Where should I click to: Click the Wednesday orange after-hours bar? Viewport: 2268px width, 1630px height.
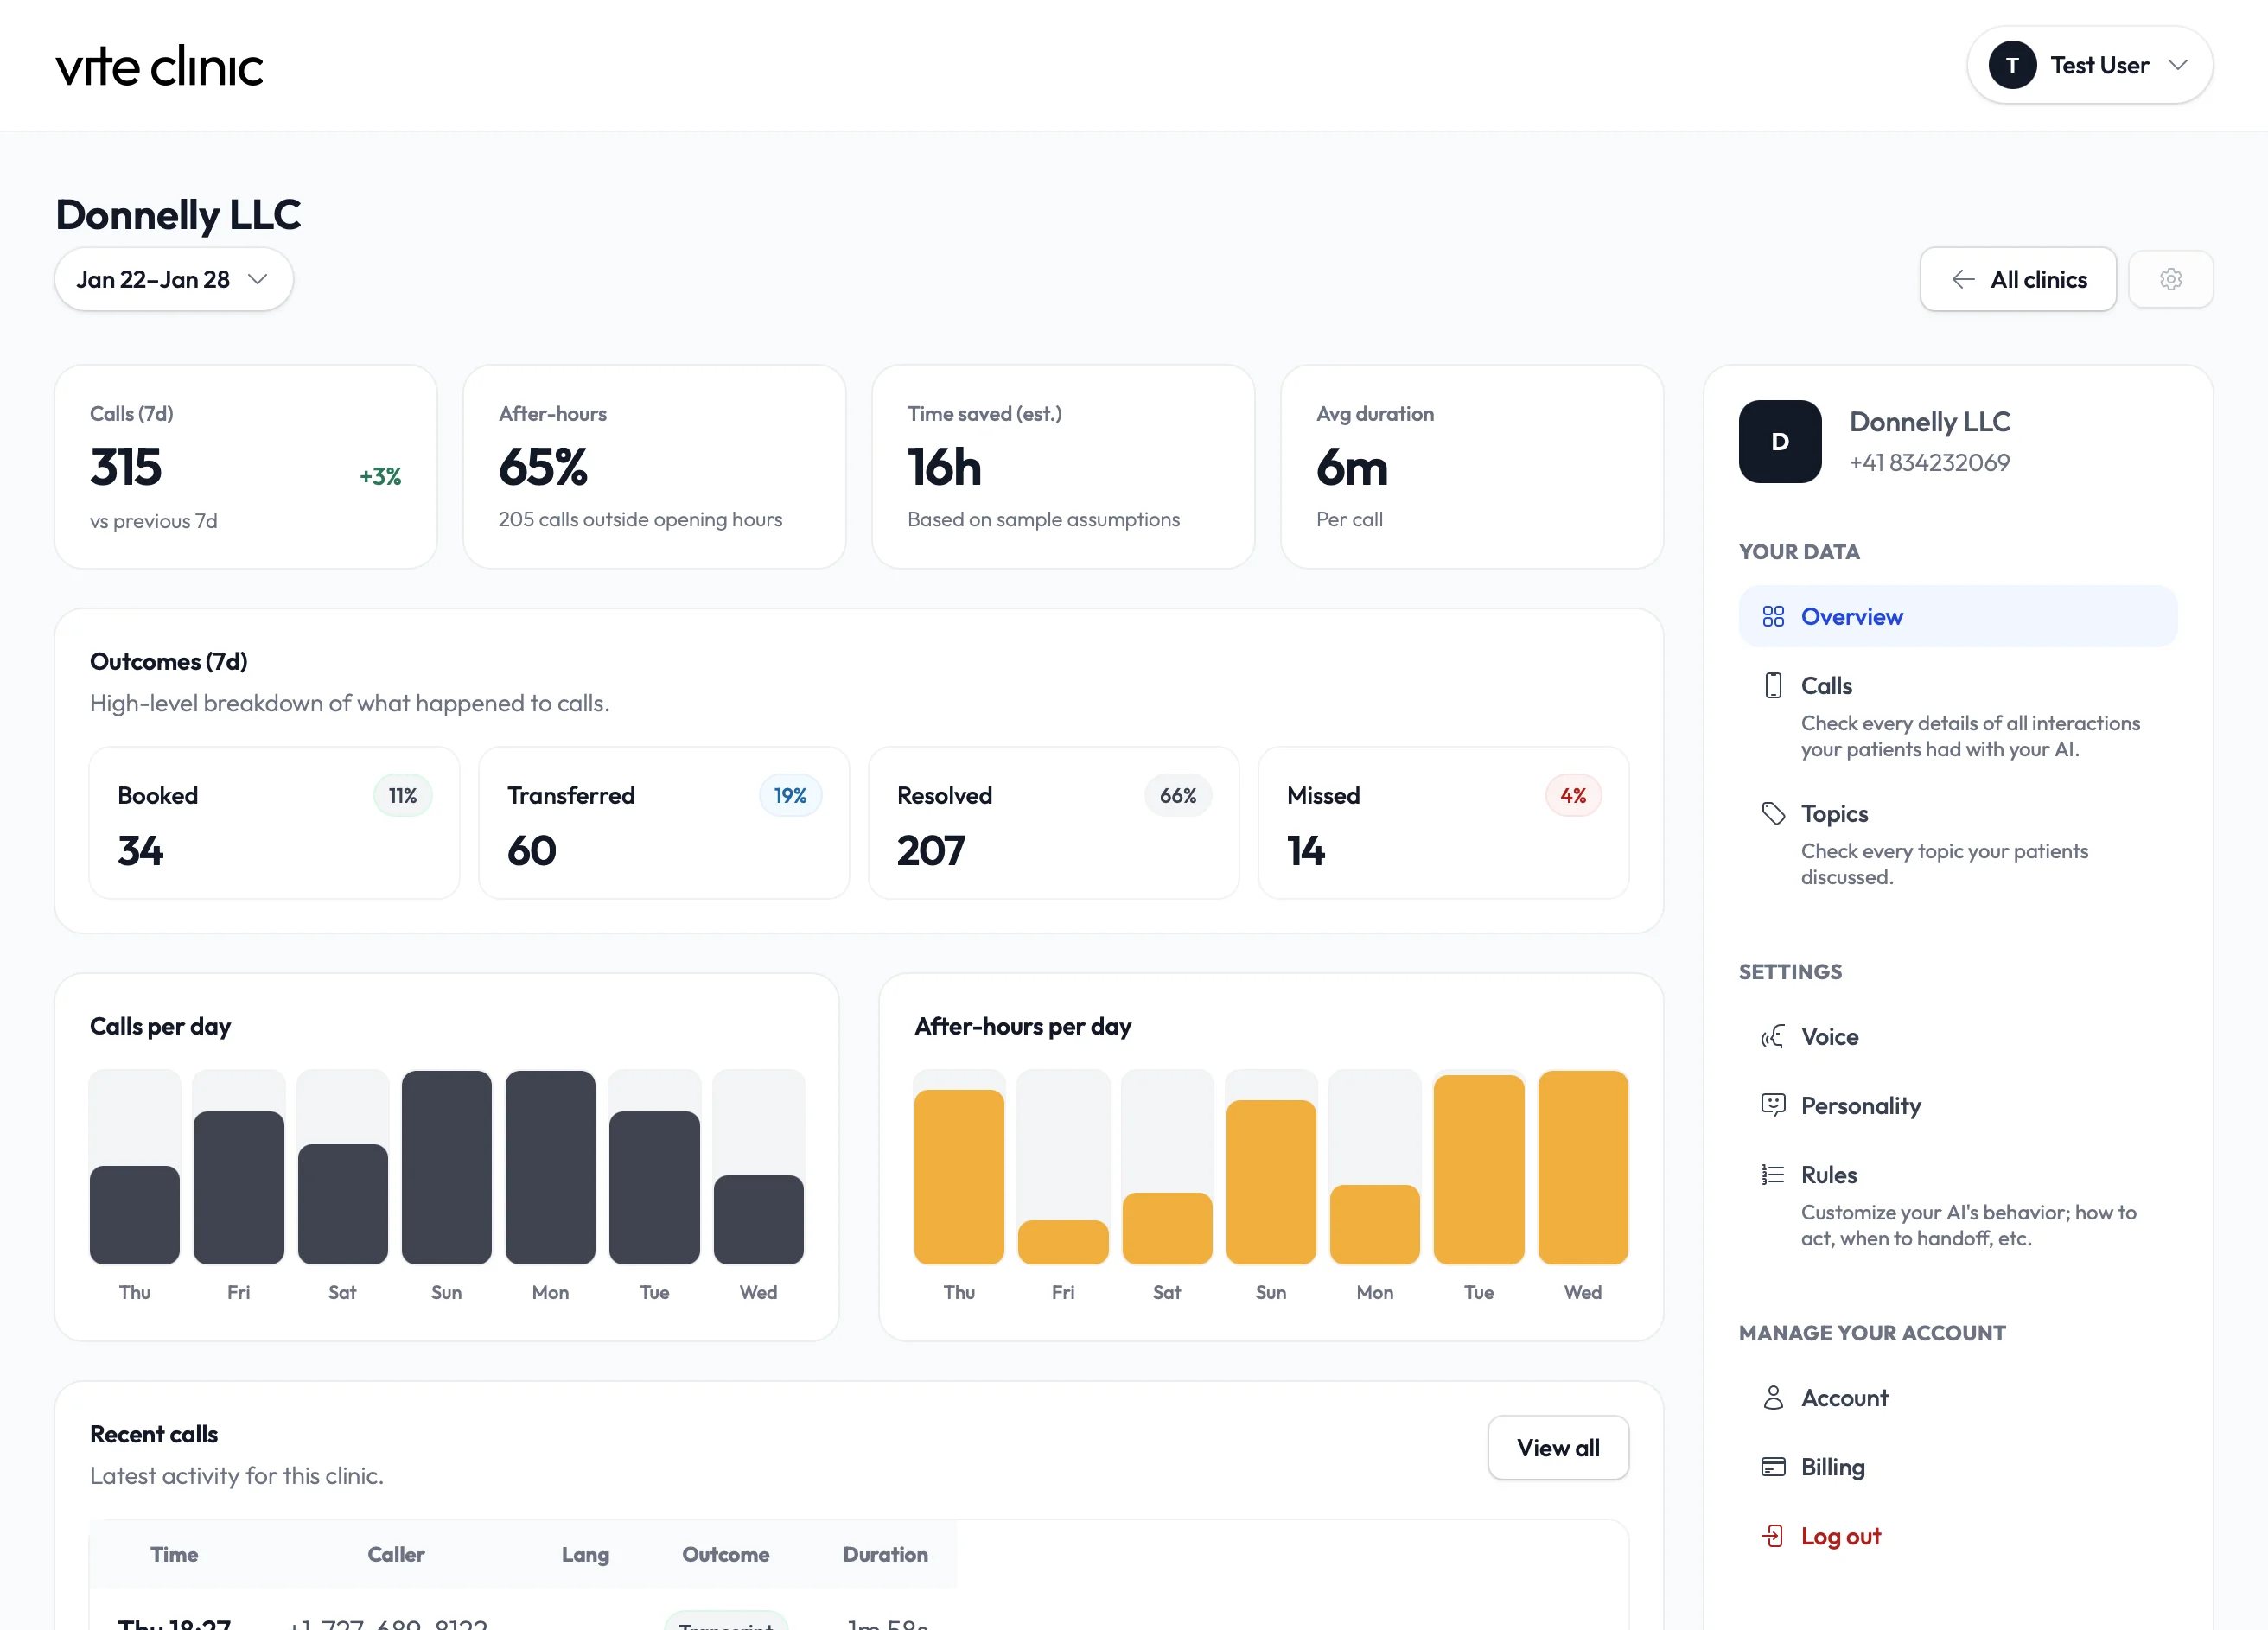point(1582,1167)
